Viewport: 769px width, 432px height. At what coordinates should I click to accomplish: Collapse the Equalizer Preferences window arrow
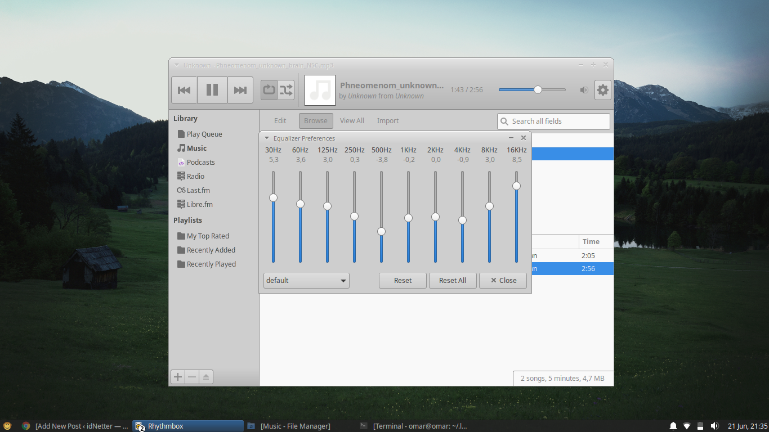pyautogui.click(x=266, y=138)
